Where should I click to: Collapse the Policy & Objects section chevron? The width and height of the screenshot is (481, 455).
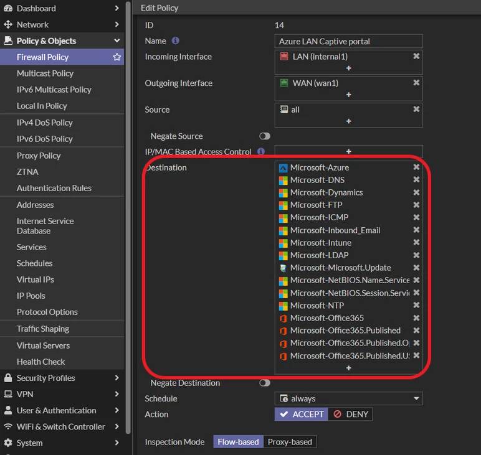pyautogui.click(x=117, y=40)
